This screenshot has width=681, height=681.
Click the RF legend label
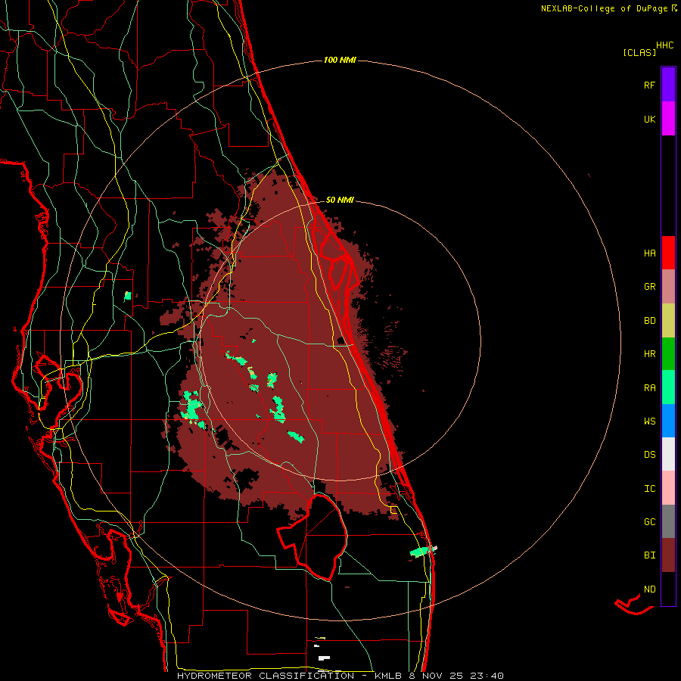pos(649,85)
